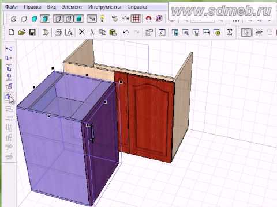The height and width of the screenshot is (207, 277).
Task: Open the Инструменты menu
Action: click(x=104, y=7)
